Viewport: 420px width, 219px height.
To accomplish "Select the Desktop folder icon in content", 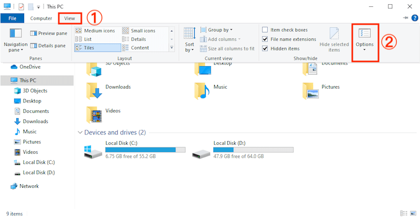I will pyautogui.click(x=203, y=69).
